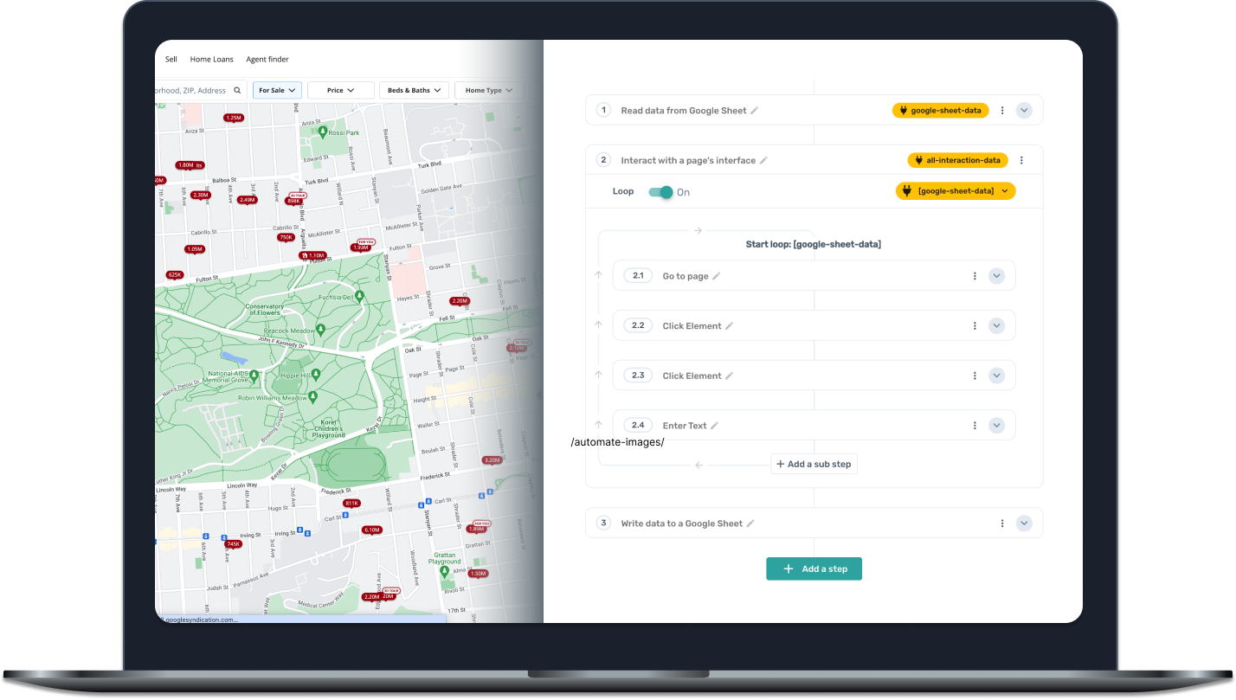This screenshot has width=1236, height=700.
Task: Click 'Add a sub step' inside the loop
Action: 814,464
